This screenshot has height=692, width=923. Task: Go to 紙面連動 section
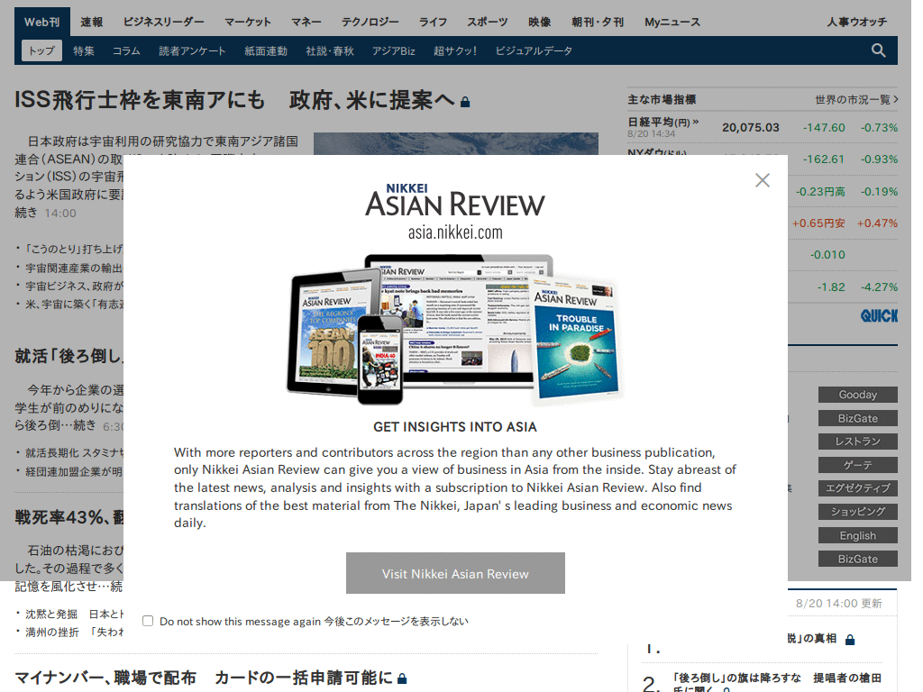tap(266, 50)
